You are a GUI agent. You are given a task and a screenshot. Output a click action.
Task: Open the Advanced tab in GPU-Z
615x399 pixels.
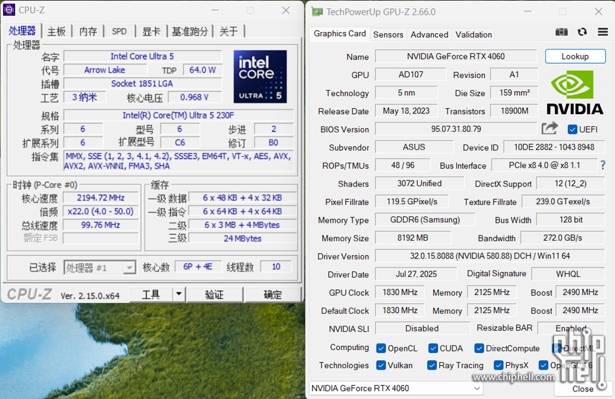click(429, 34)
